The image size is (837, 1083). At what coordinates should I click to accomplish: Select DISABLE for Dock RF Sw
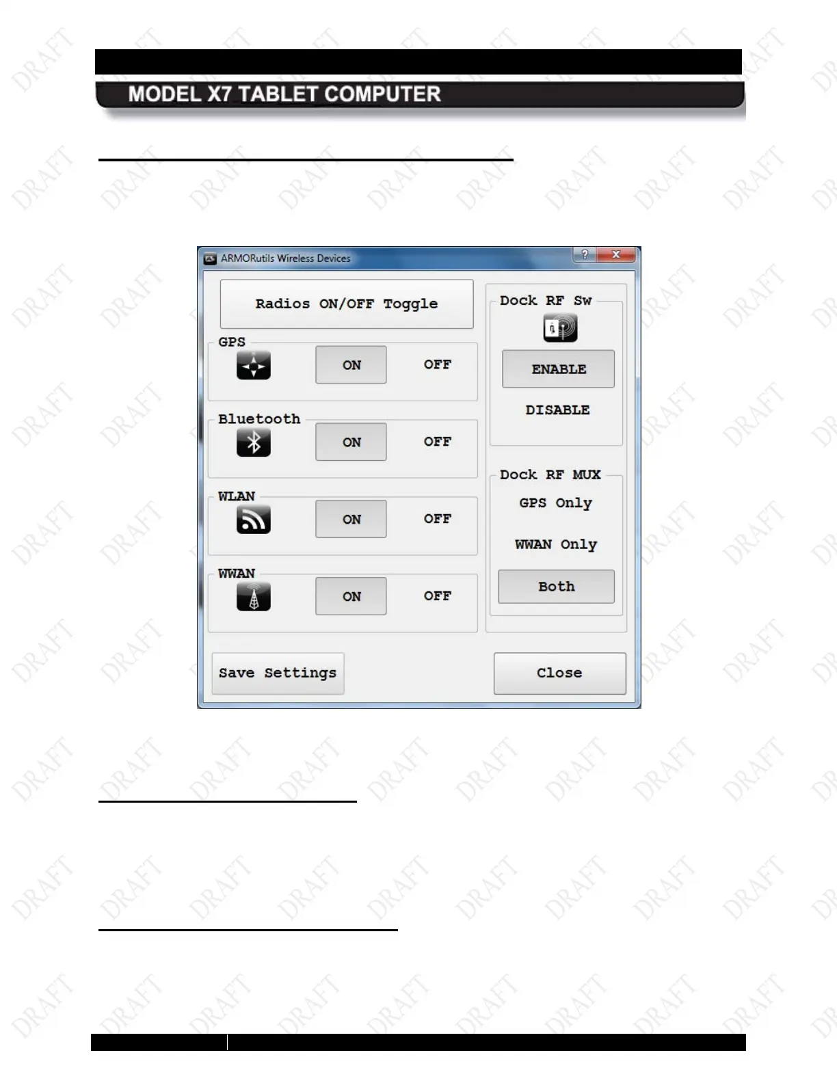pos(557,410)
